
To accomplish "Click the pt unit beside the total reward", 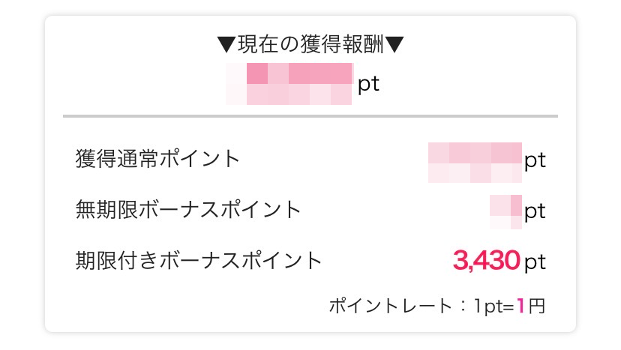I will click(368, 84).
